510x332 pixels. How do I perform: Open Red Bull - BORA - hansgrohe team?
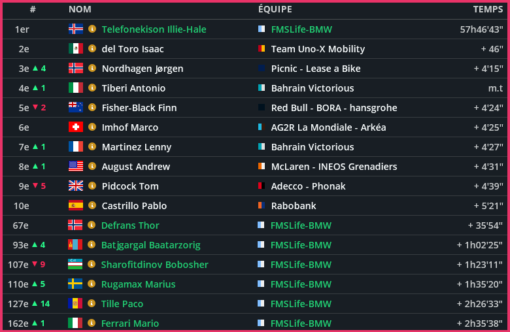click(x=334, y=108)
